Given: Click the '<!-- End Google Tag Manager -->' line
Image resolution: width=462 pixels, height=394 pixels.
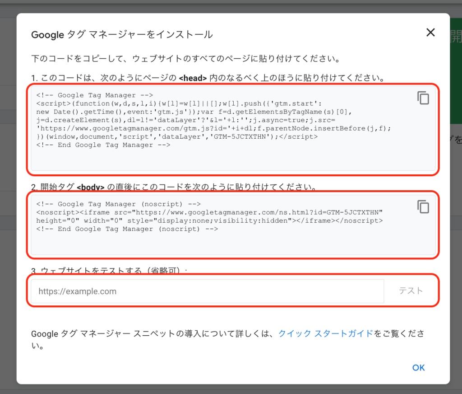Looking at the screenshot, I should 103,145.
